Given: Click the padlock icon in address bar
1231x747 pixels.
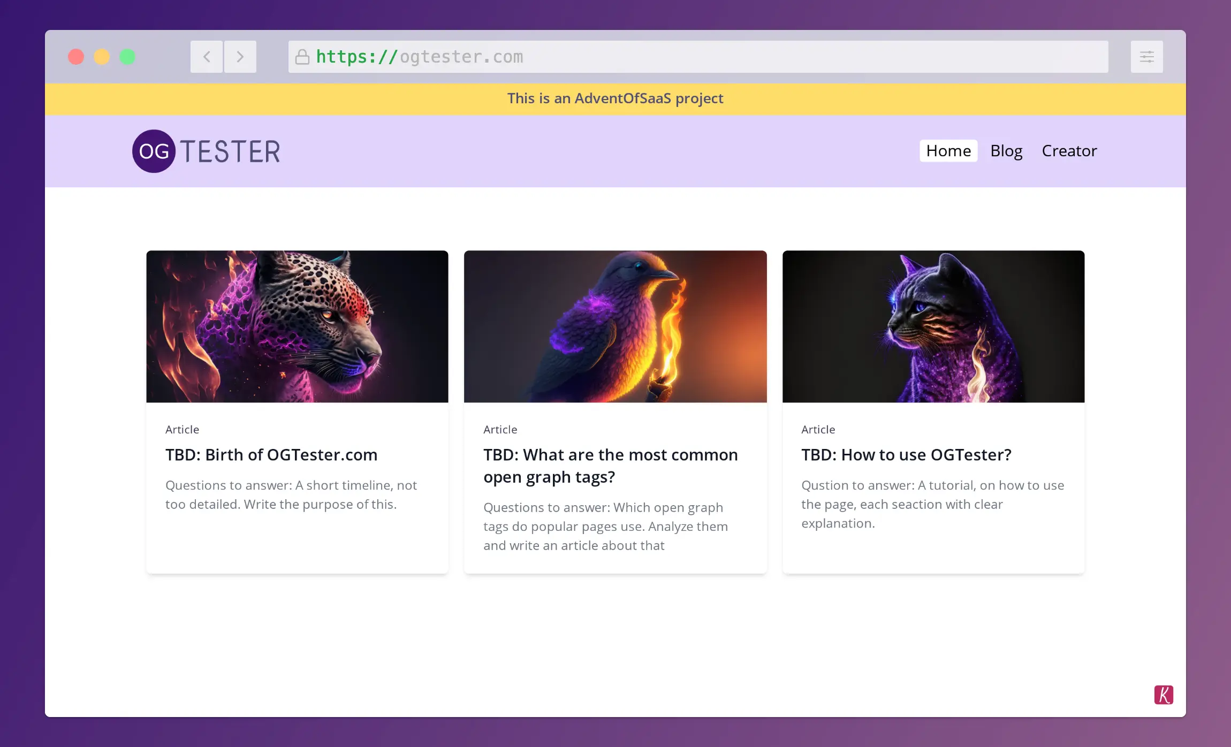Looking at the screenshot, I should point(302,57).
